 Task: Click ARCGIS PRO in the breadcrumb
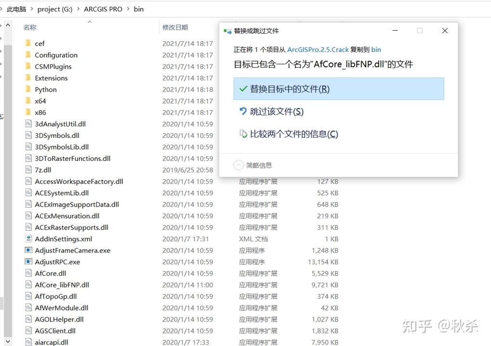[103, 9]
